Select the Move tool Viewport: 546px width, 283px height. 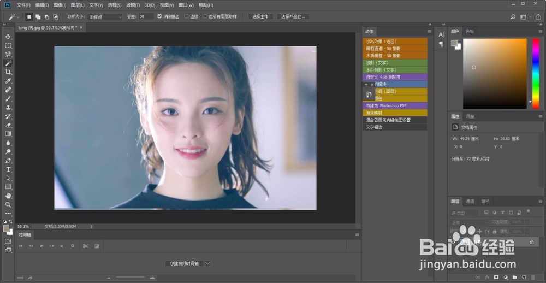click(x=8, y=37)
